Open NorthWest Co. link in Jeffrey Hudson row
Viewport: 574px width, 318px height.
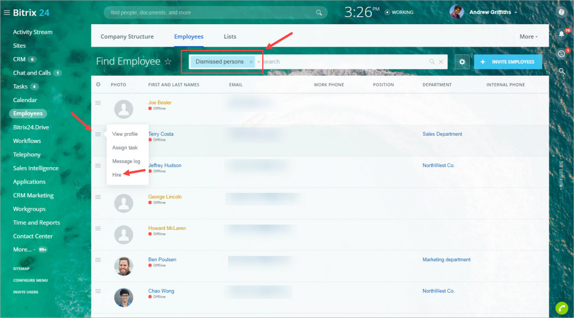click(439, 165)
